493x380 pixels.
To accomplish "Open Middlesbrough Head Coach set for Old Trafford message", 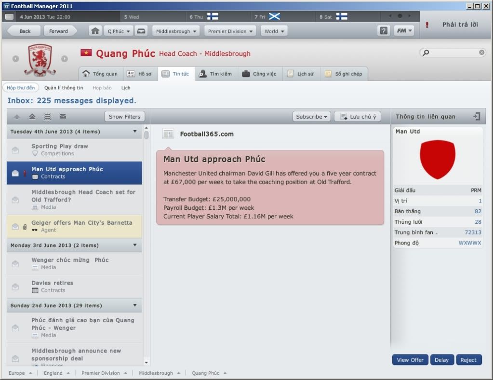I will pos(74,200).
